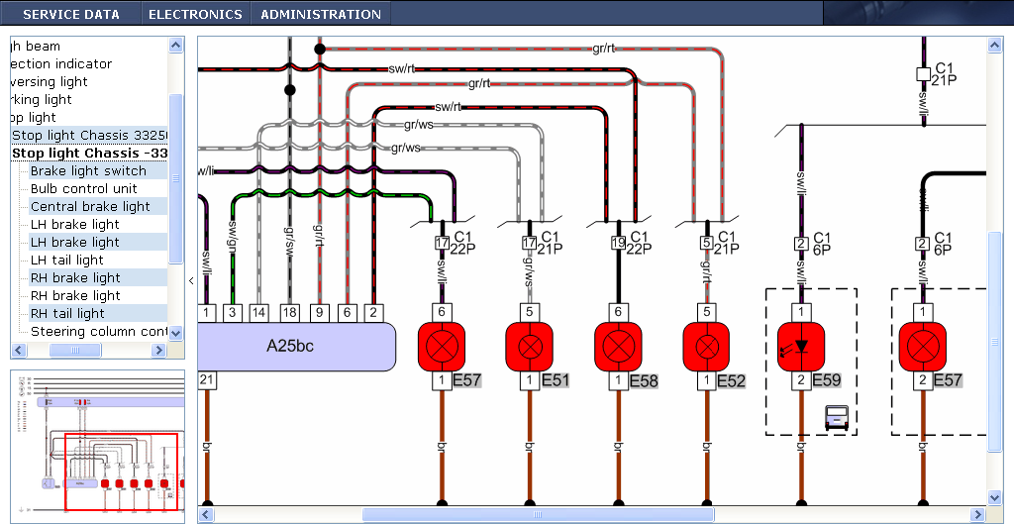Click pin 14 on A25bc
This screenshot has height=524, width=1014.
click(x=258, y=312)
